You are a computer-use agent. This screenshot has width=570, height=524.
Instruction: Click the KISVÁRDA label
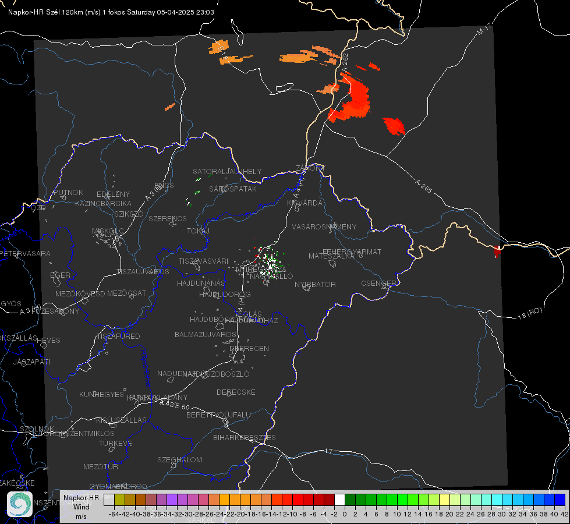point(305,203)
